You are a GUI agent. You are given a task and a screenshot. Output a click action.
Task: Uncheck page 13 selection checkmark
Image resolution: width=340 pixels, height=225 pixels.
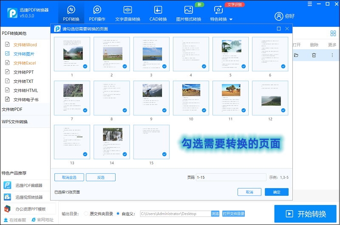click(x=85, y=154)
